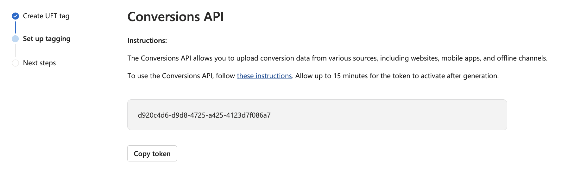
Task: Click the bold Instructions: label
Action: [x=147, y=41]
